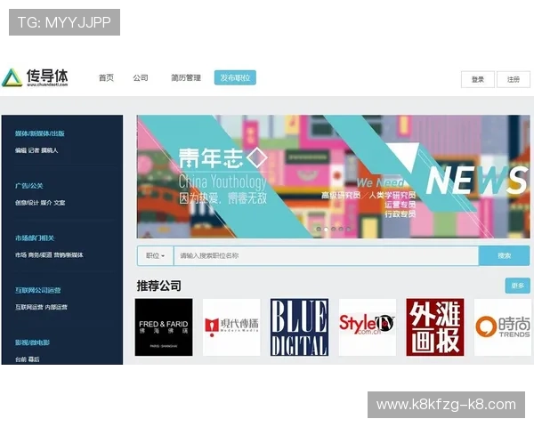The image size is (534, 427).
Task: Open the 互联网公司运营 category
Action: pyautogui.click(x=37, y=291)
